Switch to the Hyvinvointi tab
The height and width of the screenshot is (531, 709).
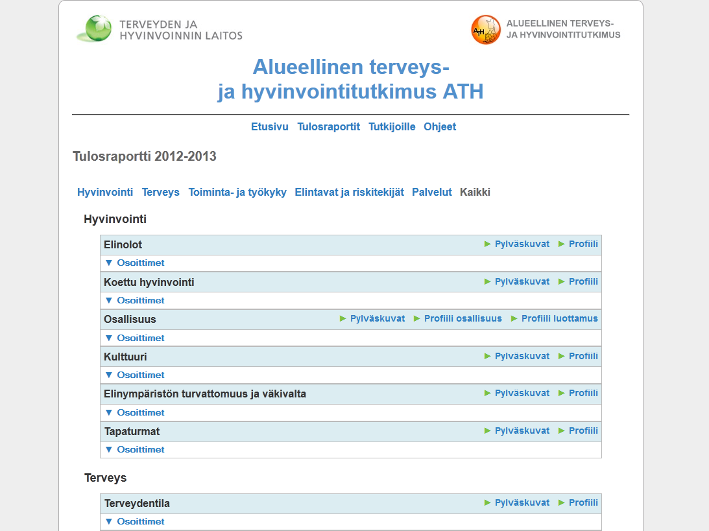[x=105, y=192]
